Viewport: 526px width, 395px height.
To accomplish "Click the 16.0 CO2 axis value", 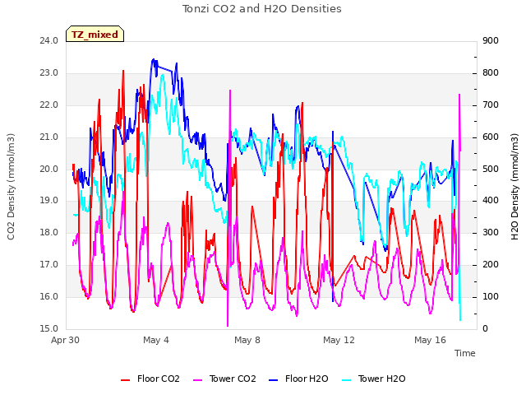I will point(49,296).
